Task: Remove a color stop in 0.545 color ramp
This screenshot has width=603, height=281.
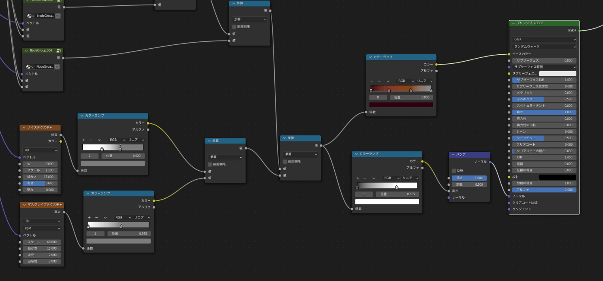Action: pyautogui.click(x=96, y=218)
